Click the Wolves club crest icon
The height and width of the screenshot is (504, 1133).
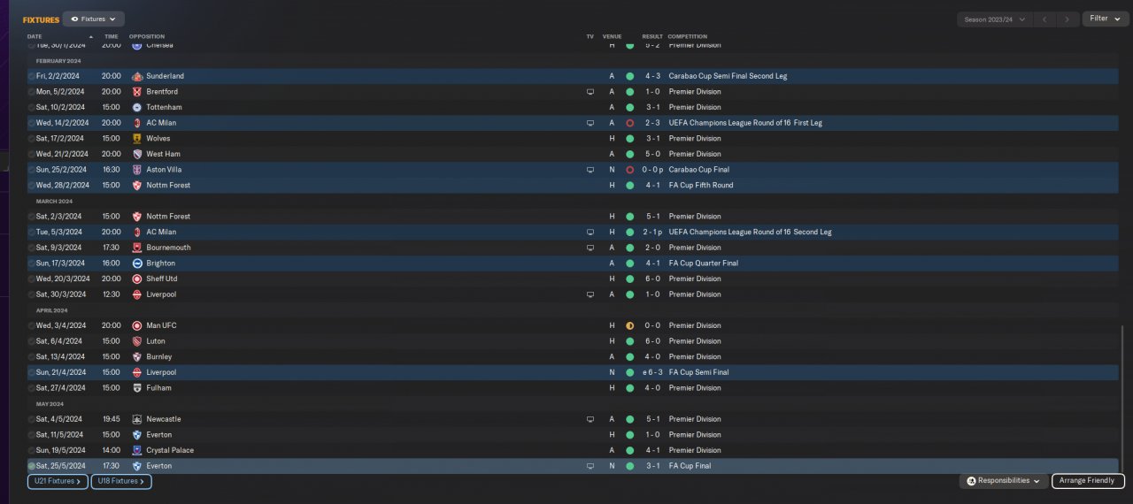click(137, 139)
